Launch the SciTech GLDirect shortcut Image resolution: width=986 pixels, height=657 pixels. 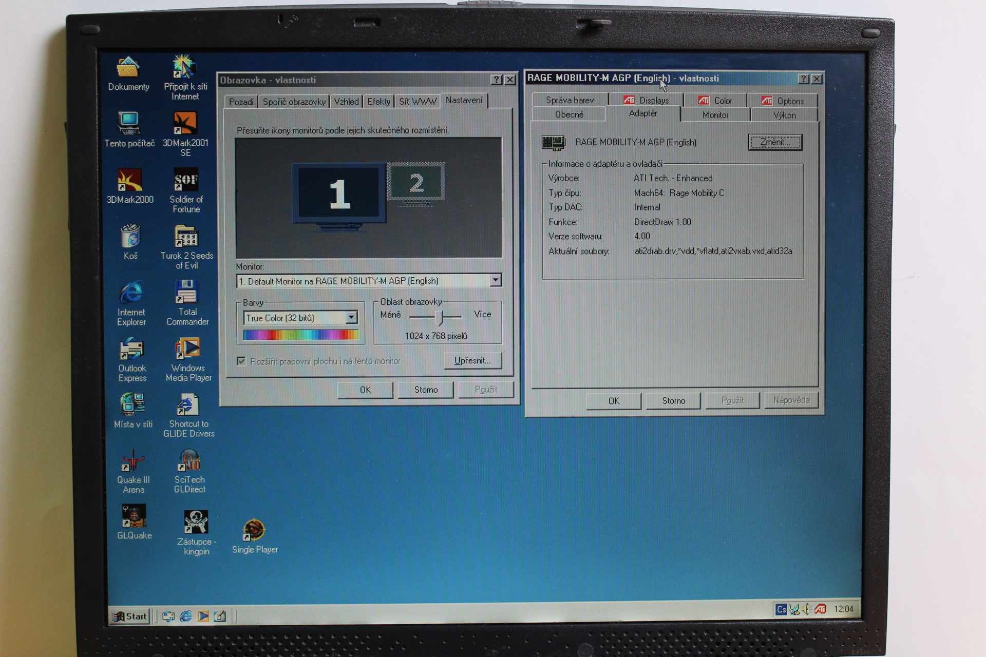coord(189,471)
